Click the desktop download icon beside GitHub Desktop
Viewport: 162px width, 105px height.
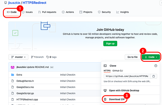tap(105, 90)
